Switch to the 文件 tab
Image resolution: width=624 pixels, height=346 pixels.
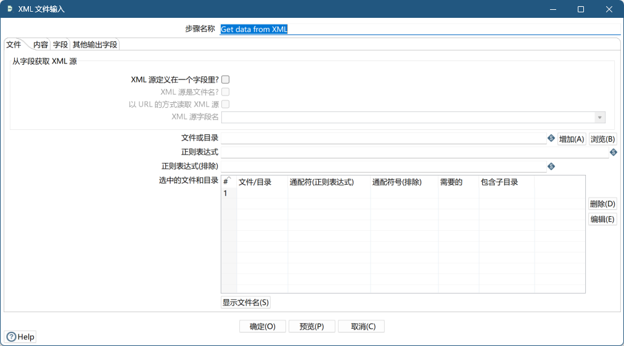tap(14, 44)
